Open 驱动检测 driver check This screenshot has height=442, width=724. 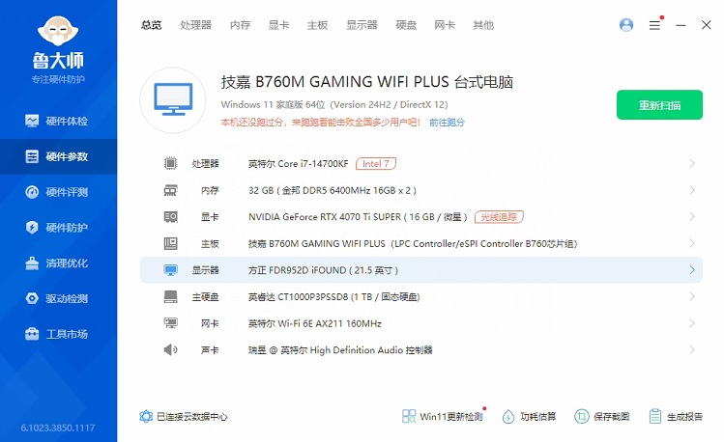pos(58,298)
